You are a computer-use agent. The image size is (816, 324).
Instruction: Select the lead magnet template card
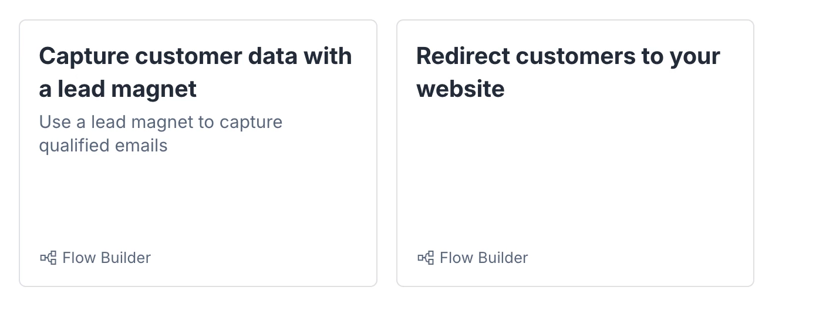click(198, 153)
